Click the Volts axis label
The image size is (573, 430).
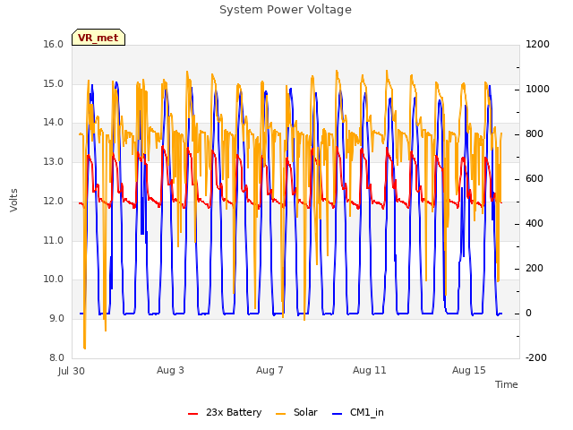click(x=13, y=200)
